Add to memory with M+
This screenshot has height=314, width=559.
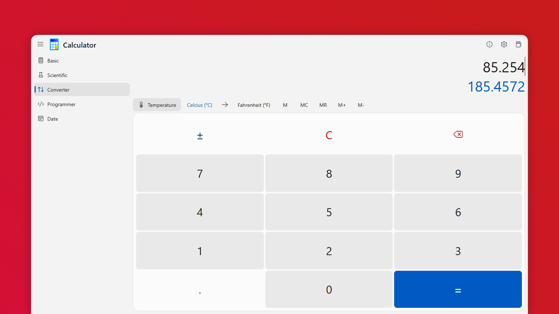[342, 105]
